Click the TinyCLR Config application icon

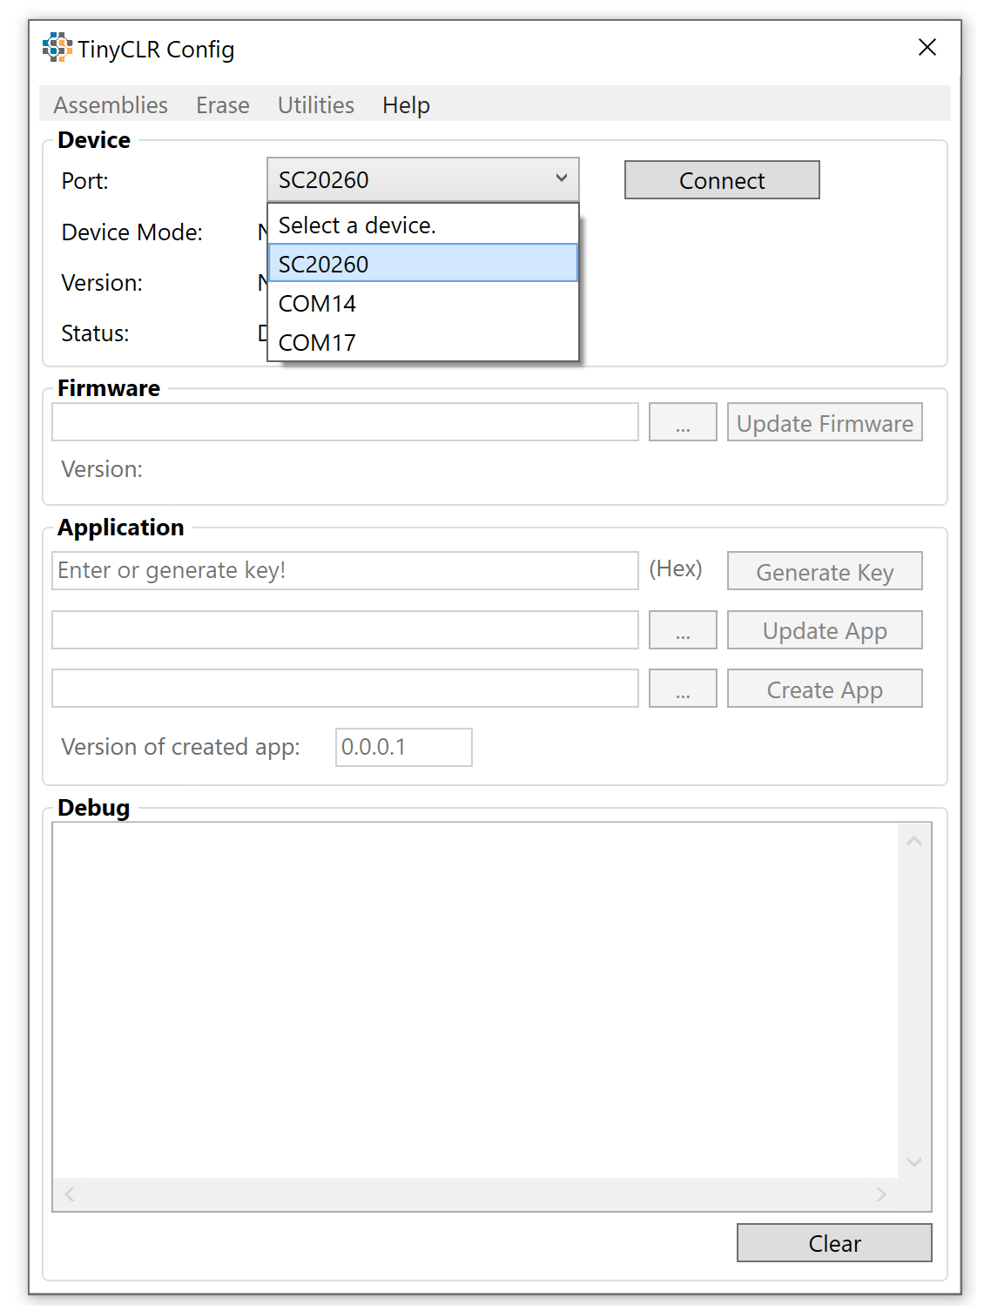pyautogui.click(x=57, y=48)
